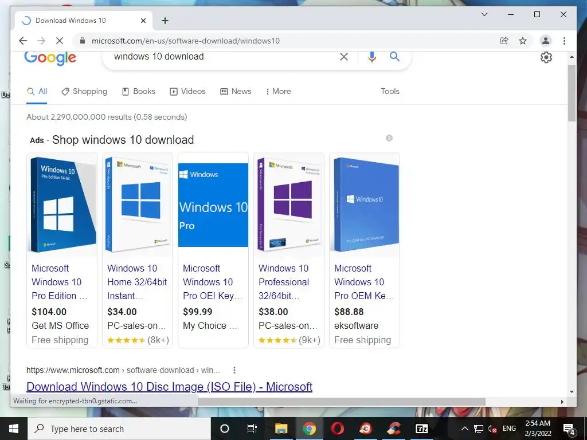The height and width of the screenshot is (440, 587).
Task: Open Microsoft Windows 10 Pro OEI Key link
Action: click(x=213, y=282)
